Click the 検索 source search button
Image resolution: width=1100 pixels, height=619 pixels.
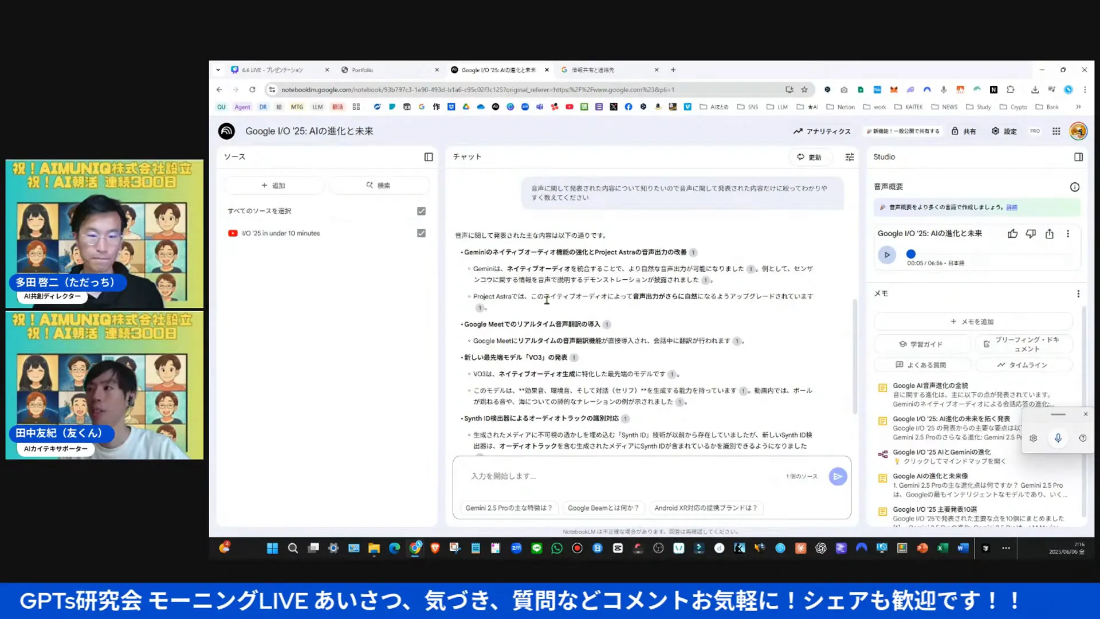(379, 186)
